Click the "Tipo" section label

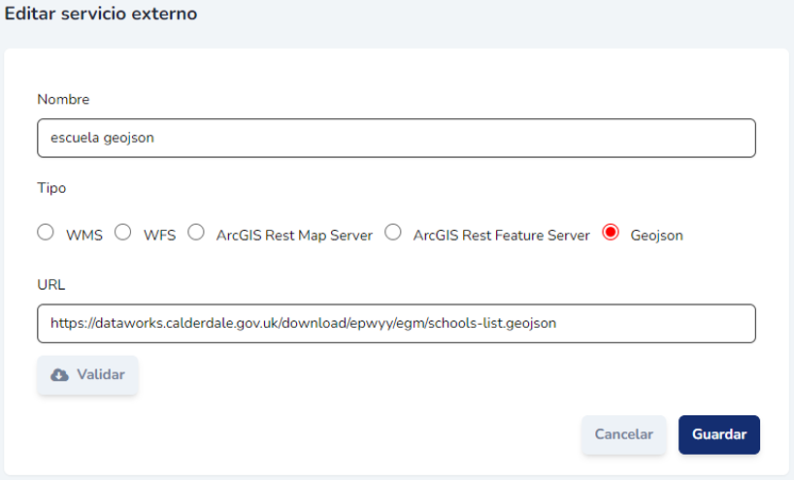point(51,187)
